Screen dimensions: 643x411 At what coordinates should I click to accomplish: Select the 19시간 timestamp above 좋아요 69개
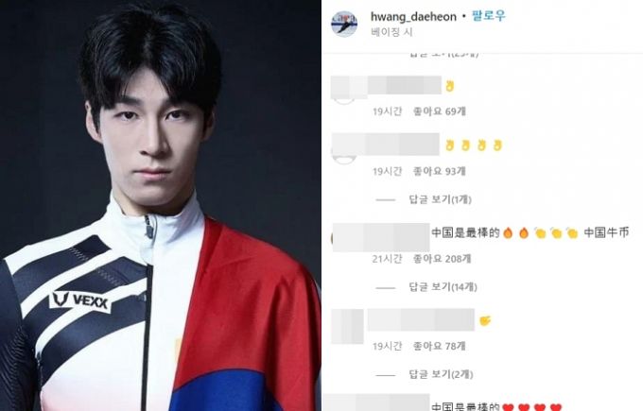[387, 111]
